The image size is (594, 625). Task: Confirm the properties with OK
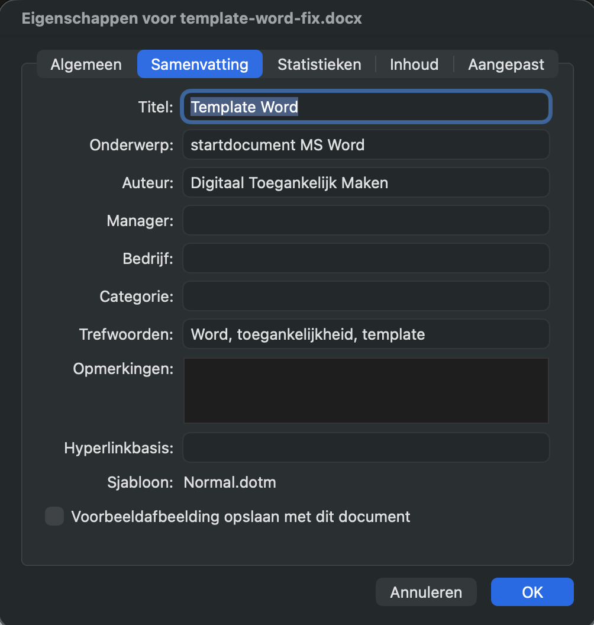click(531, 592)
